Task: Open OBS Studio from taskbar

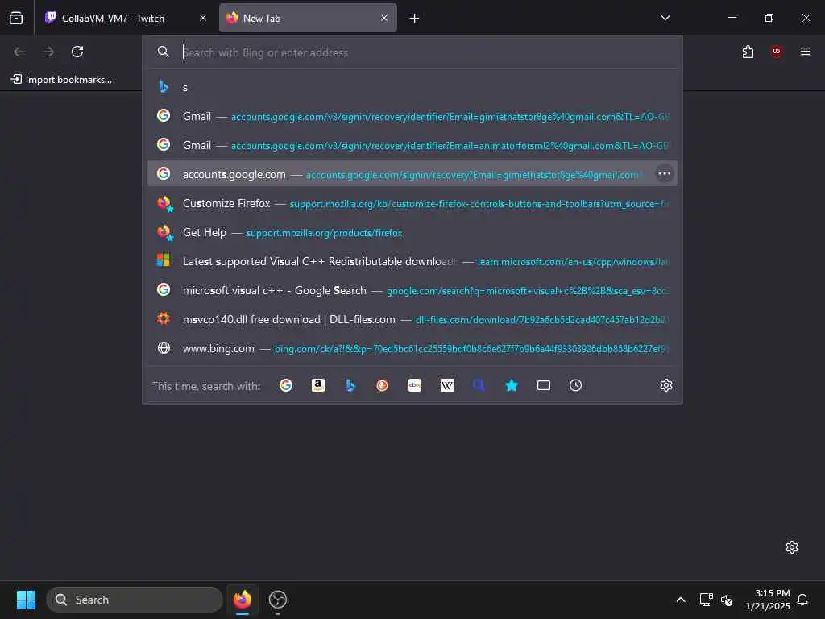Action: click(x=278, y=600)
